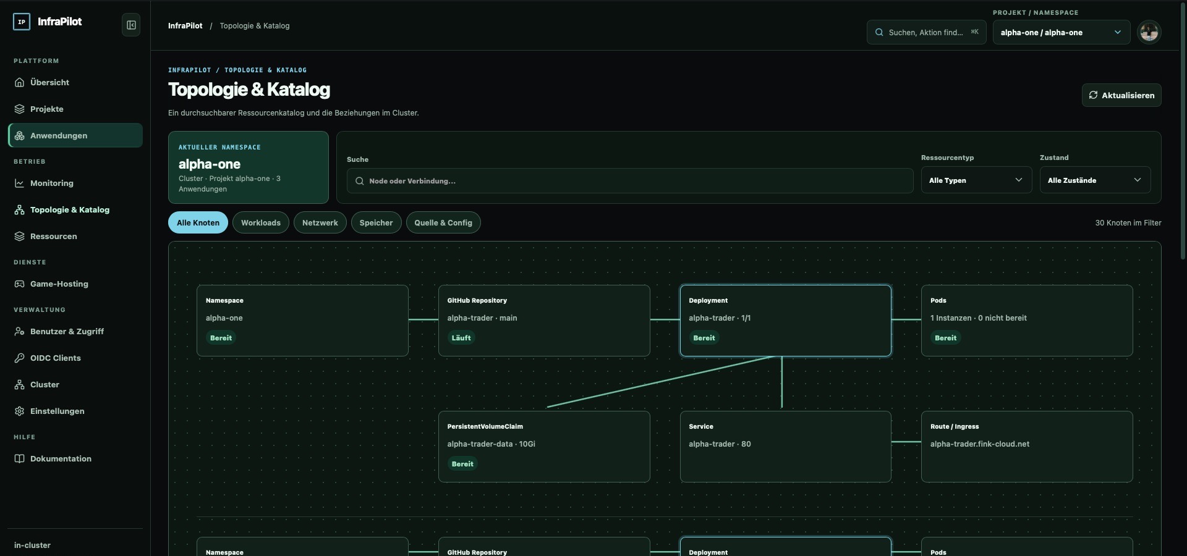The width and height of the screenshot is (1187, 556).
Task: Click the Cluster icon in the sidebar
Action: (20, 384)
